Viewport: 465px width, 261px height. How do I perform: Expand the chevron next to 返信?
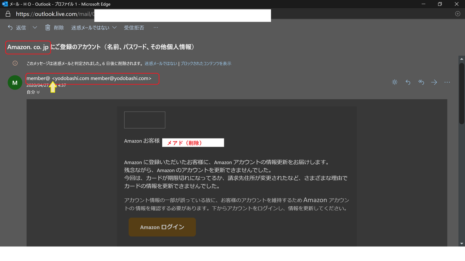coord(35,28)
